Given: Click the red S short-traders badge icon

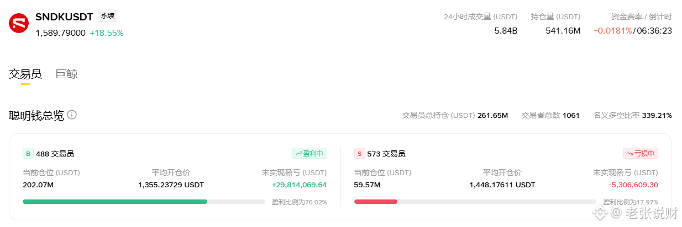Looking at the screenshot, I should tap(359, 154).
